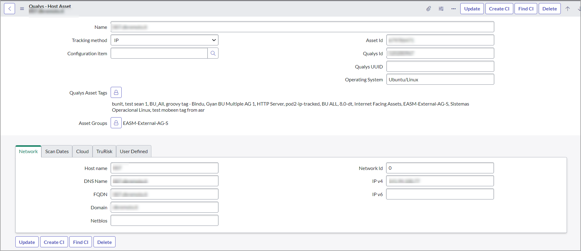Click the Qualys Asset Tags list text

click(x=290, y=107)
